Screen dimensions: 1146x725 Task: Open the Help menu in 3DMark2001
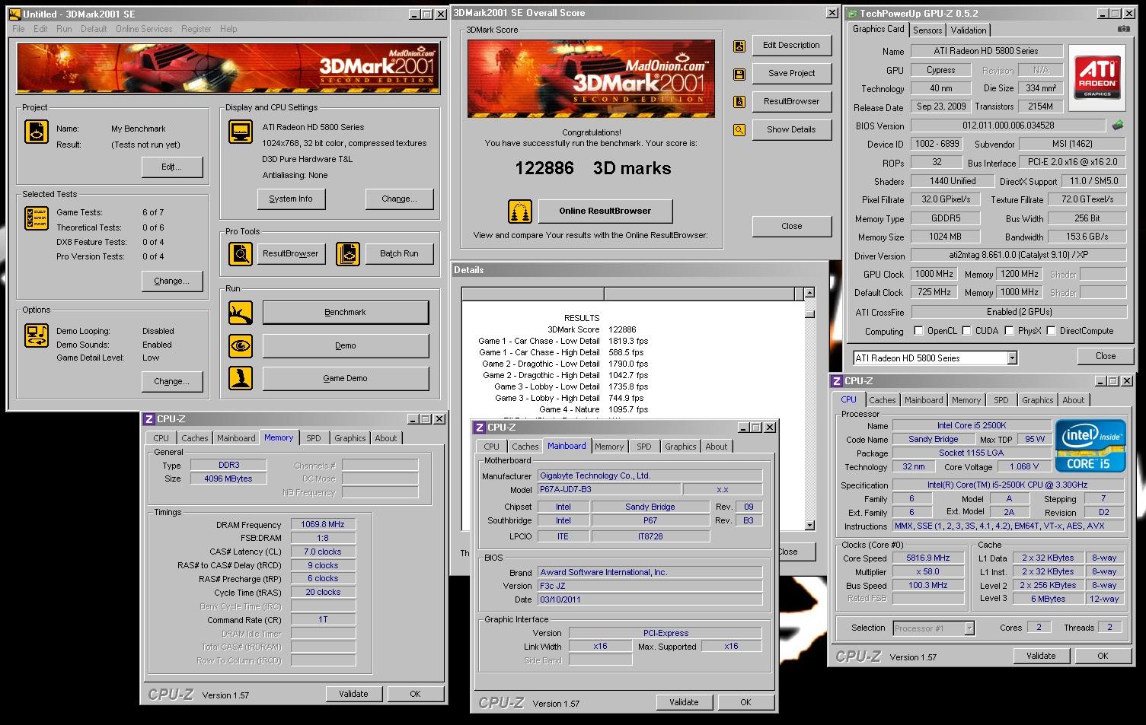pos(228,29)
